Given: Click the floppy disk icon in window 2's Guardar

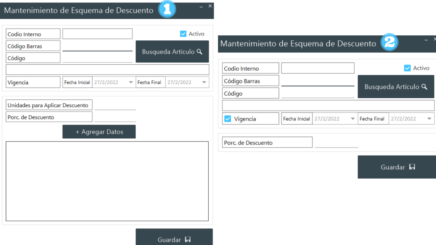Looking at the screenshot, I should [x=412, y=167].
